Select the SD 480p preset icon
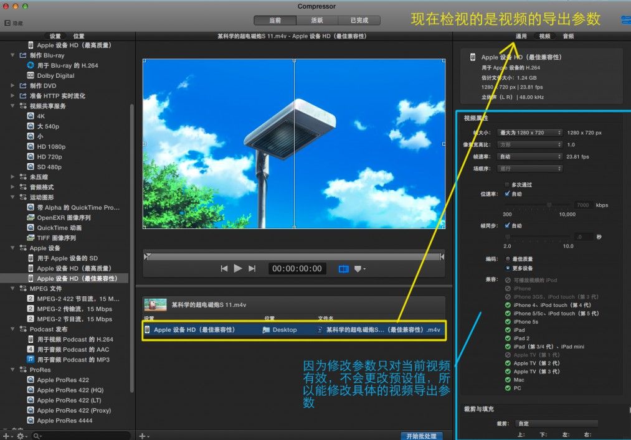Viewport: 631px width, 440px height. pos(31,167)
